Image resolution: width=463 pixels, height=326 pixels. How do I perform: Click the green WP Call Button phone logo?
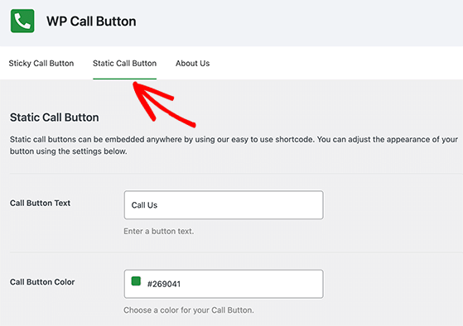[22, 21]
